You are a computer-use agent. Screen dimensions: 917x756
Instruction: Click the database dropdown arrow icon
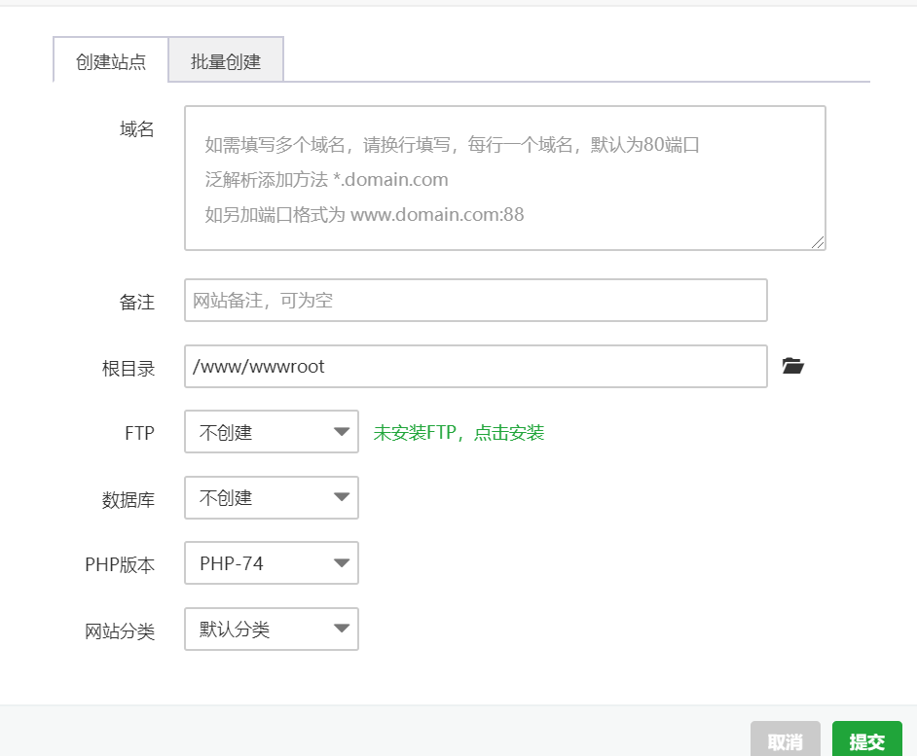tap(343, 497)
